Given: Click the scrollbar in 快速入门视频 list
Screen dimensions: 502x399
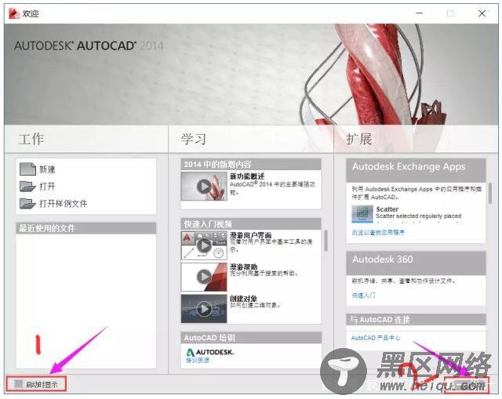Looking at the screenshot, I should [x=326, y=241].
